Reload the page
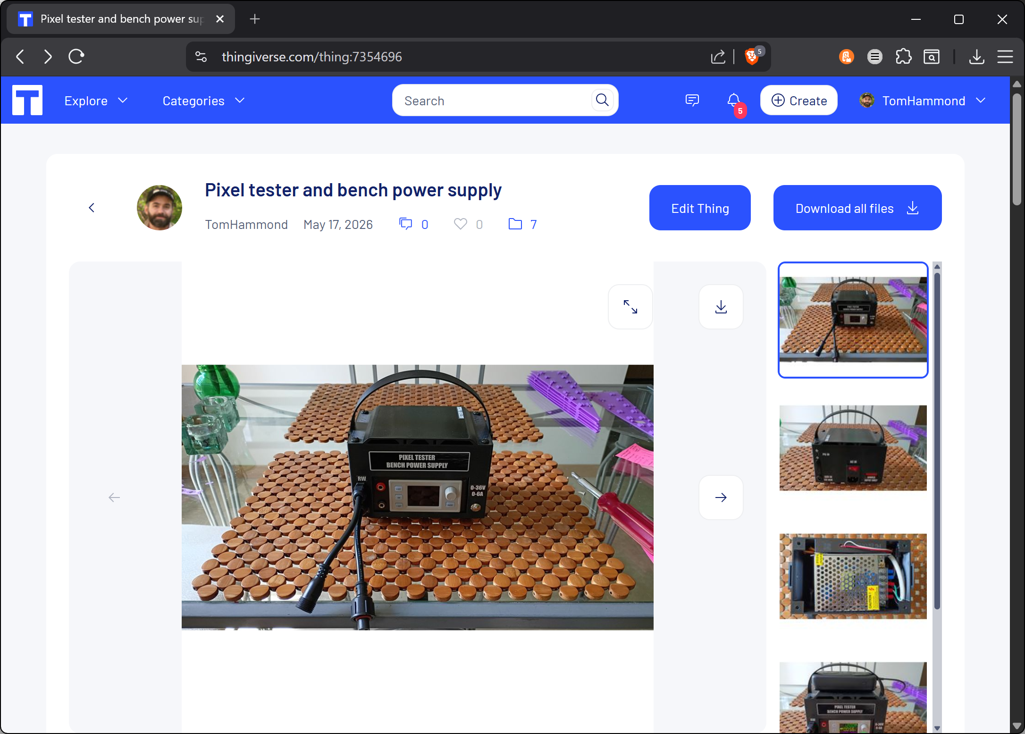This screenshot has width=1025, height=734. (76, 57)
